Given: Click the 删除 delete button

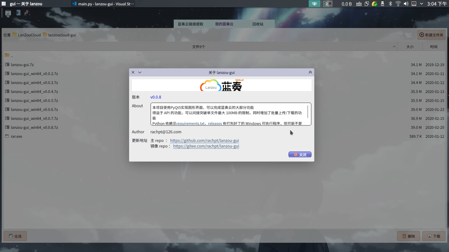Looking at the screenshot, I should 409,236.
